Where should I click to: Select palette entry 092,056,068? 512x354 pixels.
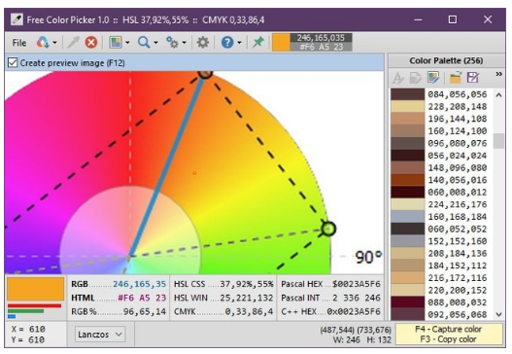442,314
